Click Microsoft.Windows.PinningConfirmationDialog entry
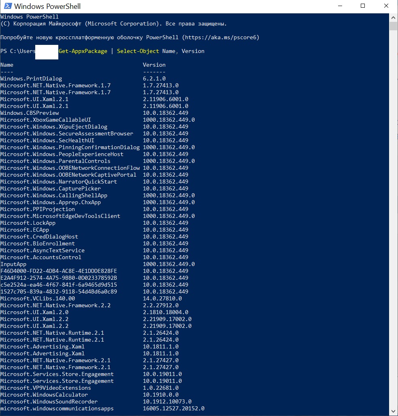Viewport: 398px width, 416px height. (70, 148)
